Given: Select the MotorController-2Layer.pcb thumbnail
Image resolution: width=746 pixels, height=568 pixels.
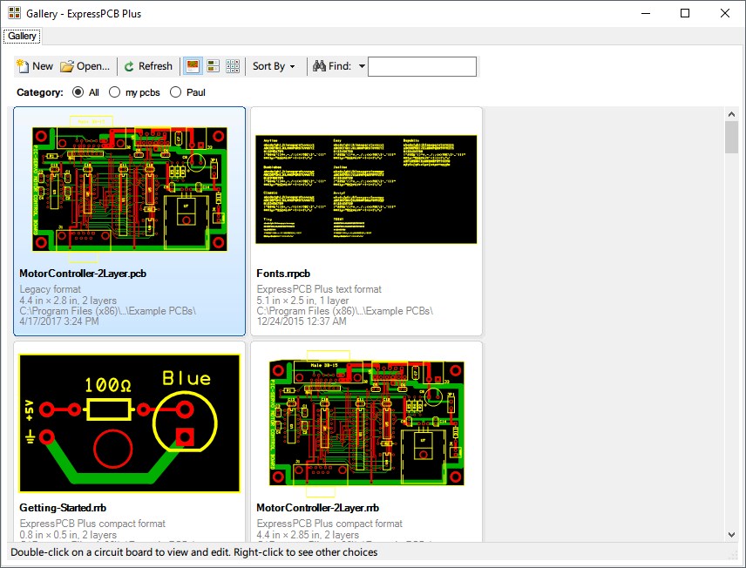Looking at the screenshot, I should point(129,189).
